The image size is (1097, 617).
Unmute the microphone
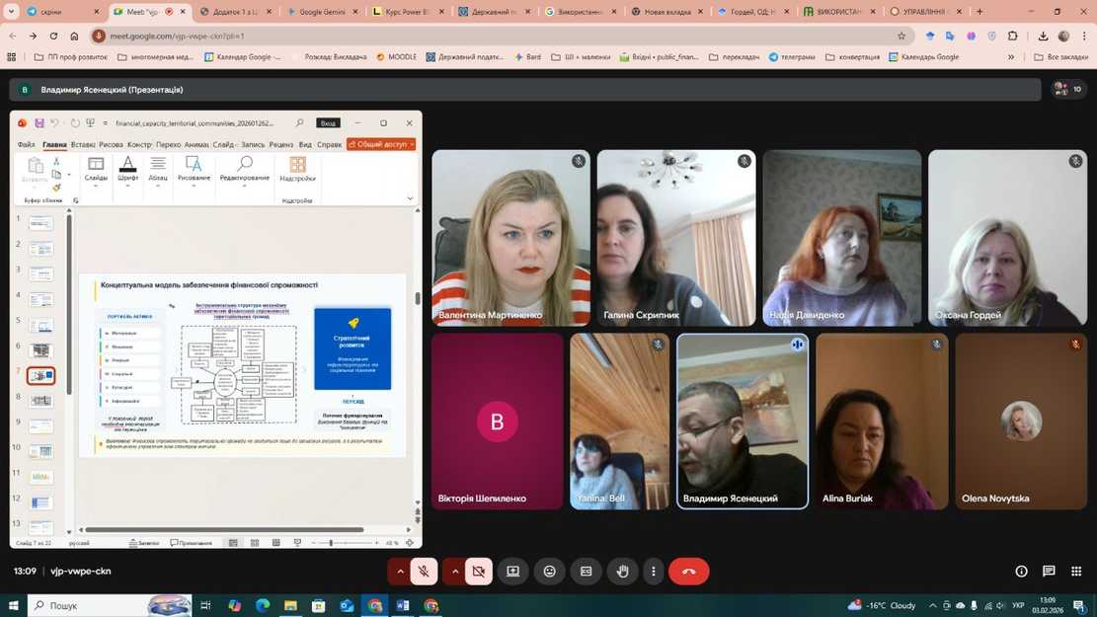424,571
